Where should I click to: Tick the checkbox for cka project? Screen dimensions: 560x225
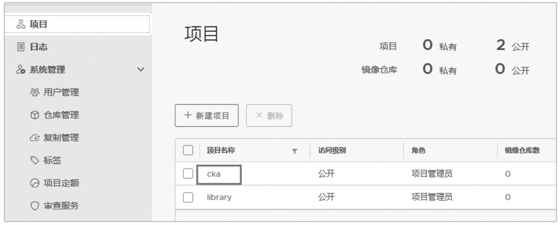click(x=188, y=174)
